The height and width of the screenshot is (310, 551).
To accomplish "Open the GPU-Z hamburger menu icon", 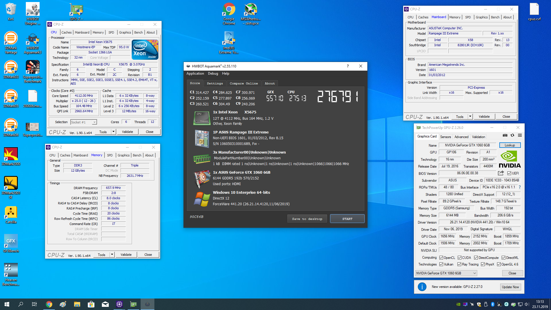I will (x=520, y=135).
